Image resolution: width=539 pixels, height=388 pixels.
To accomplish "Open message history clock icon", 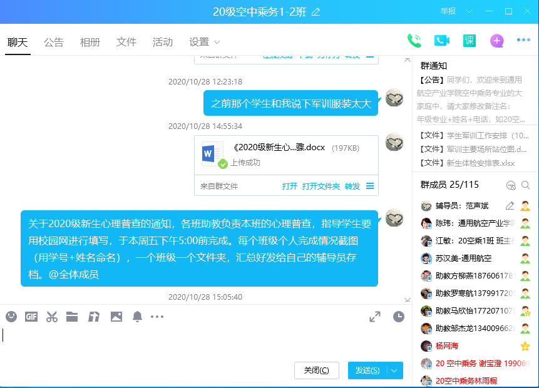I will (x=399, y=317).
